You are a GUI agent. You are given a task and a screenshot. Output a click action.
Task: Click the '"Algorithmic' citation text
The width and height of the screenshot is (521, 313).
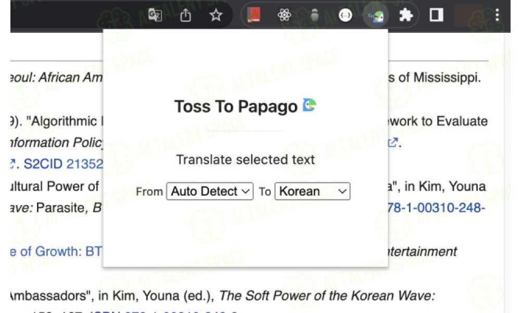pos(62,121)
